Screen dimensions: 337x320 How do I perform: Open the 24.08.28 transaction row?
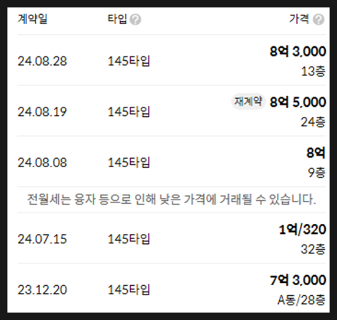tap(171, 61)
